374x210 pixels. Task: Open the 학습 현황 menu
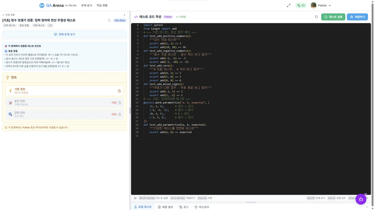point(102,5)
